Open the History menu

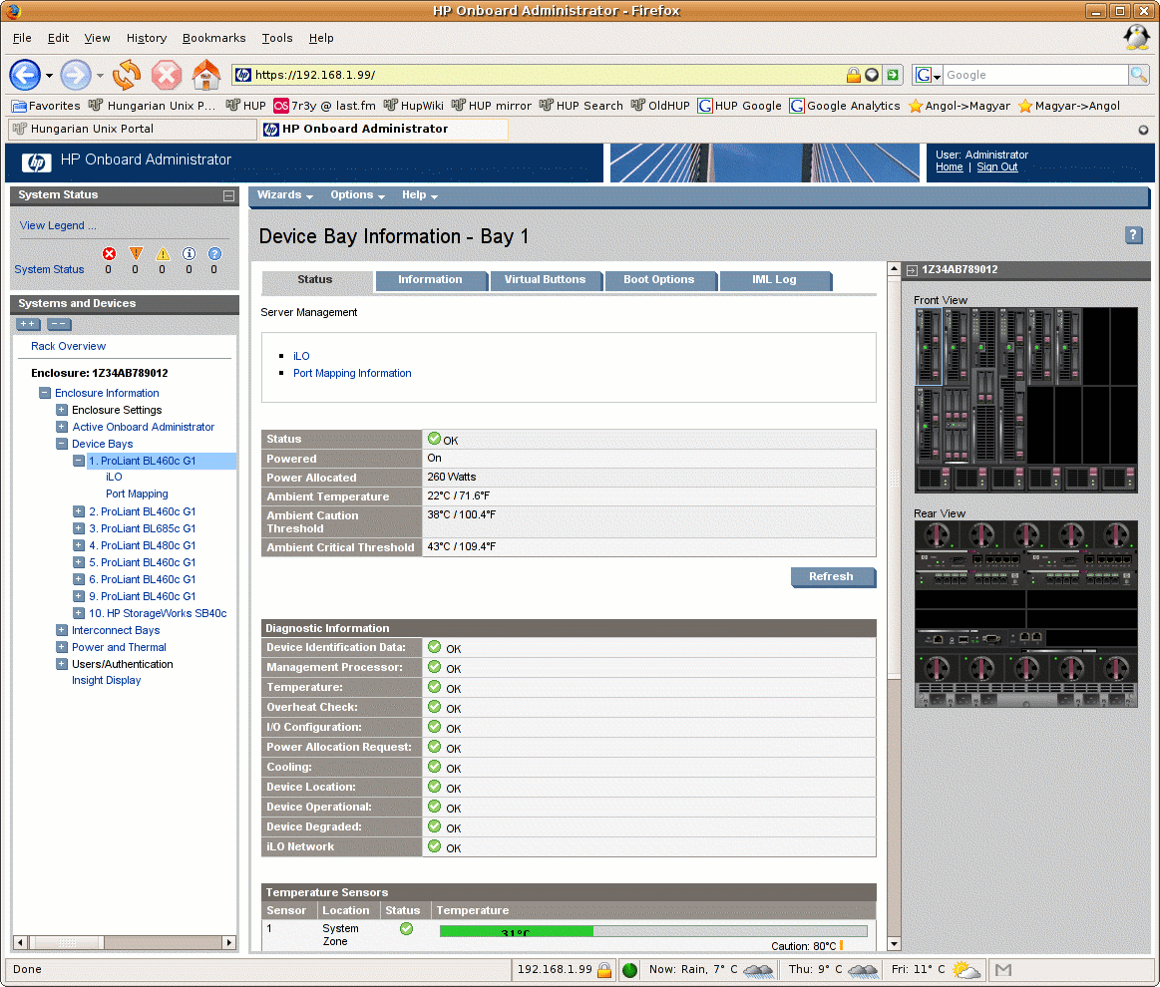click(147, 38)
